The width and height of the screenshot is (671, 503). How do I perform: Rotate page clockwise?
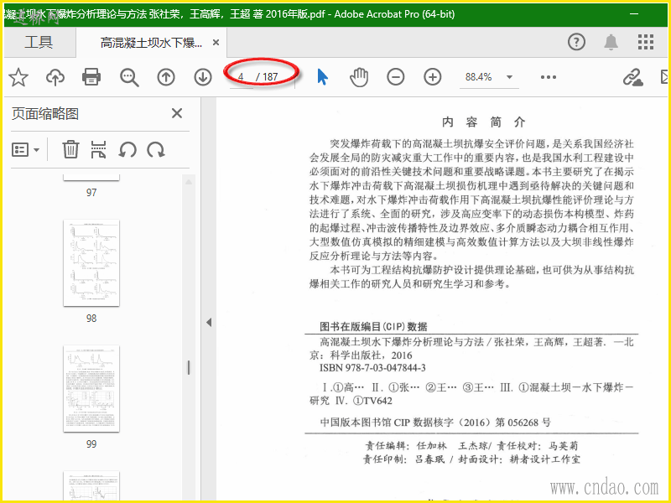(x=156, y=150)
